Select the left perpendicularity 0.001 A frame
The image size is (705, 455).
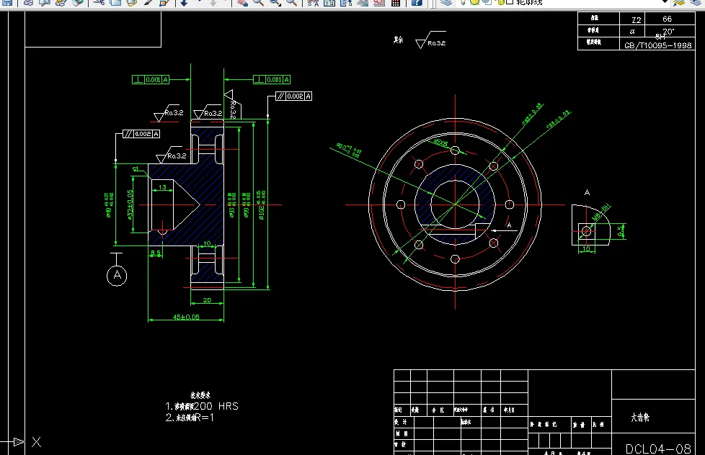[151, 79]
